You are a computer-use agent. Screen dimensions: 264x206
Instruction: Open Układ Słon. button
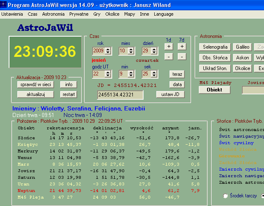click(215, 68)
